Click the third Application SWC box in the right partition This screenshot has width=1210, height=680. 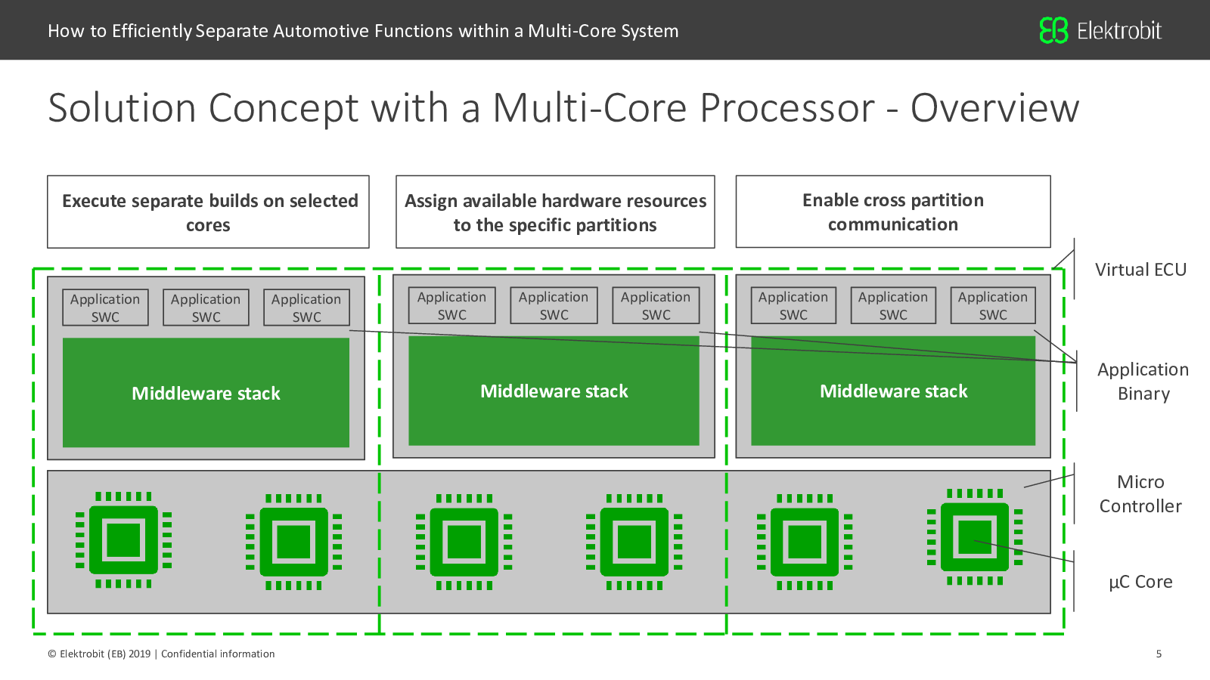[x=993, y=305]
